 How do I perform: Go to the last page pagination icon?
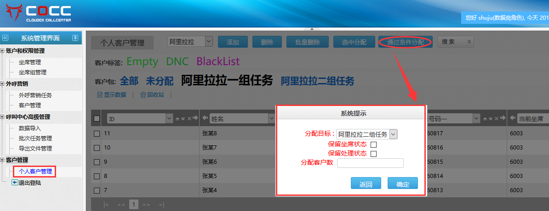coord(161,204)
